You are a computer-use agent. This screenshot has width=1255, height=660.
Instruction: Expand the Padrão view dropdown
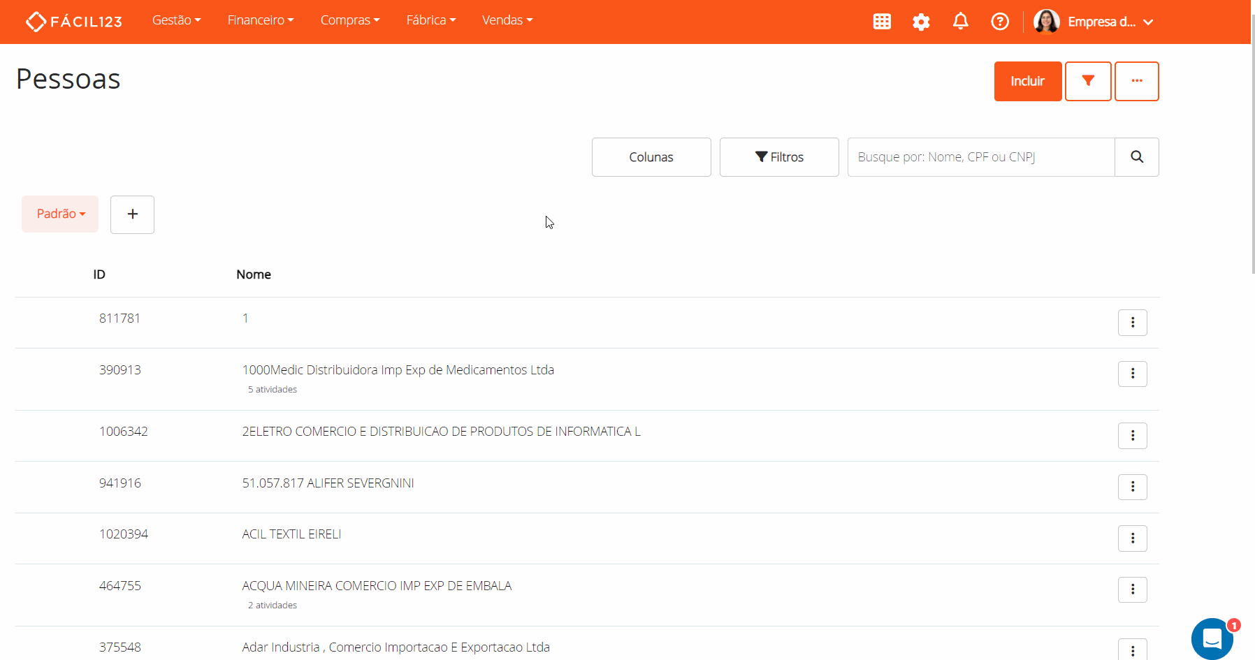point(60,214)
